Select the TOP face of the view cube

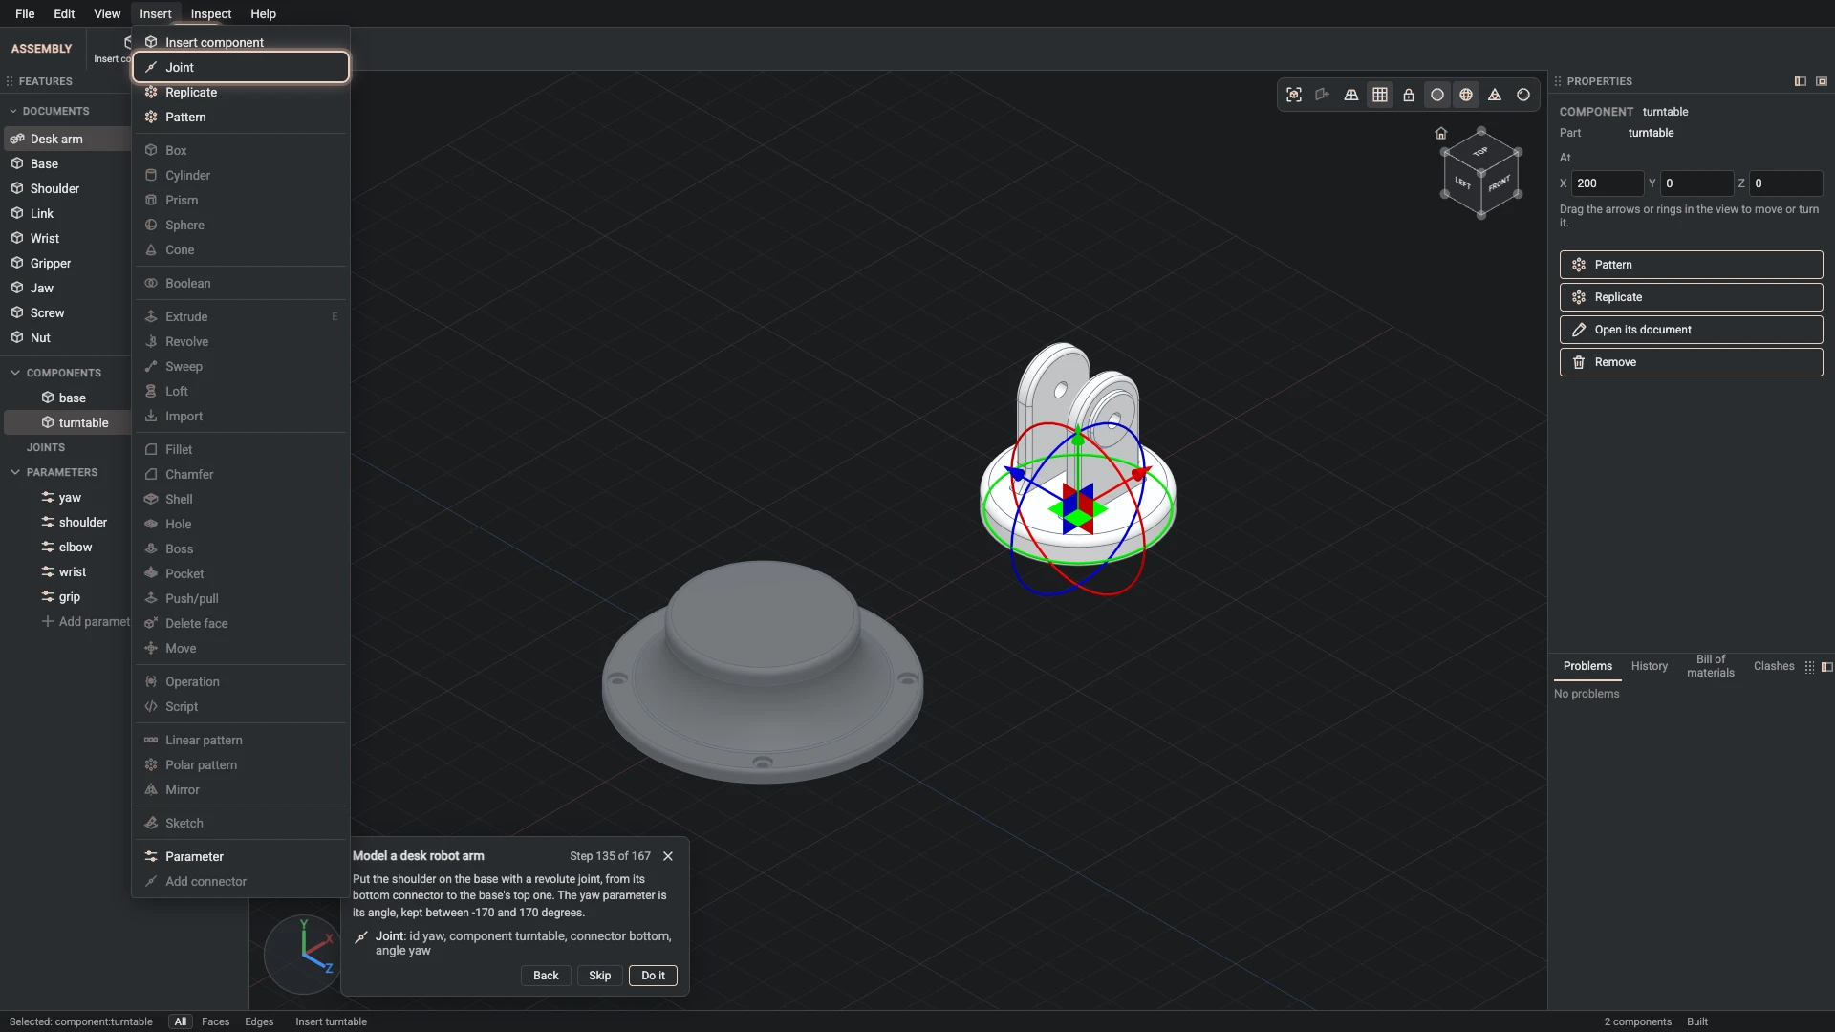coord(1480,152)
